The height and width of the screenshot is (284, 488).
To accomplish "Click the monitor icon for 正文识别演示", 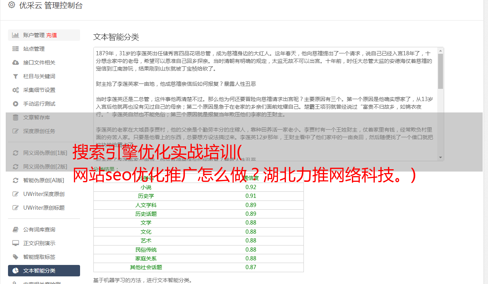I will point(16,243).
